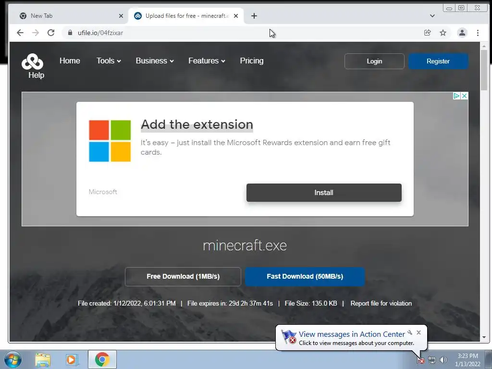View site info via the lock icon
492x369 pixels.
70,33
